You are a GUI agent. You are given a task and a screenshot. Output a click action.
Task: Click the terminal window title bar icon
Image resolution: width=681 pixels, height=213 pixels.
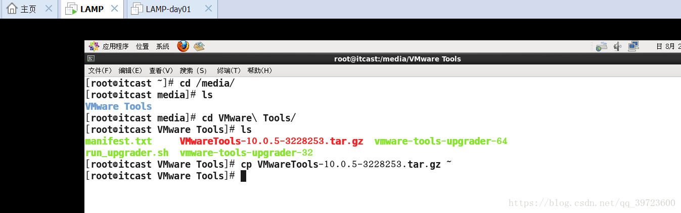pos(91,59)
